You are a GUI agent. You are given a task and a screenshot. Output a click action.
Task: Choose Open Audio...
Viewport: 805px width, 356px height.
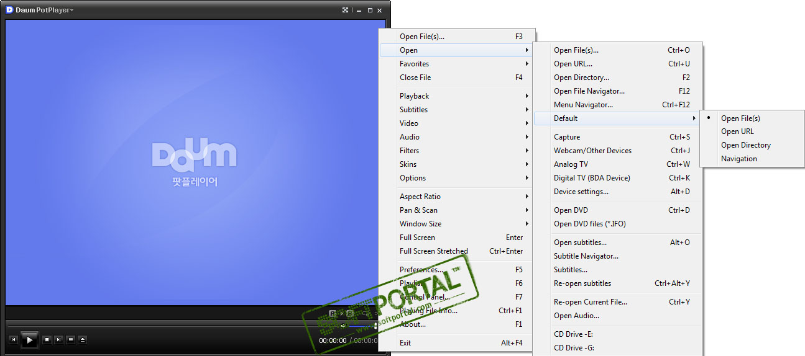(617, 316)
